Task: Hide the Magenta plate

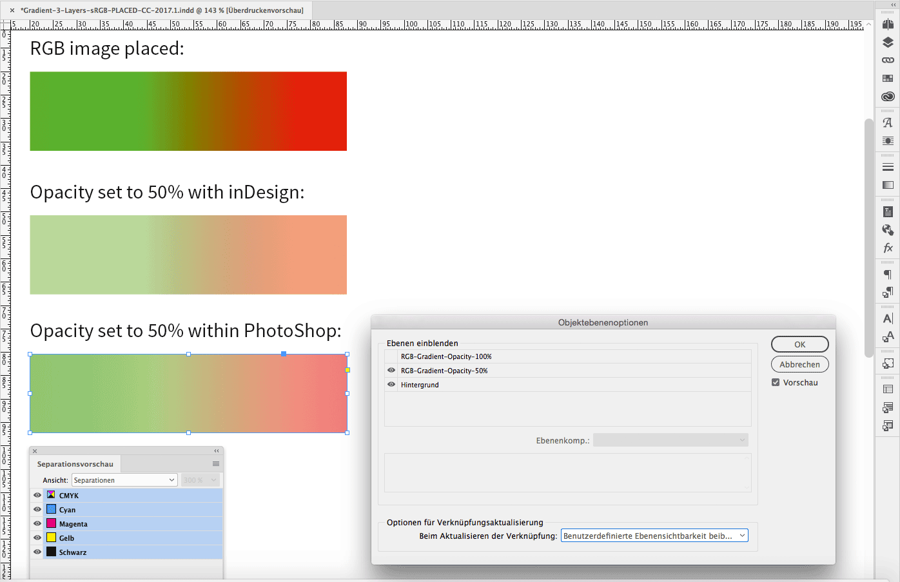Action: pyautogui.click(x=37, y=523)
